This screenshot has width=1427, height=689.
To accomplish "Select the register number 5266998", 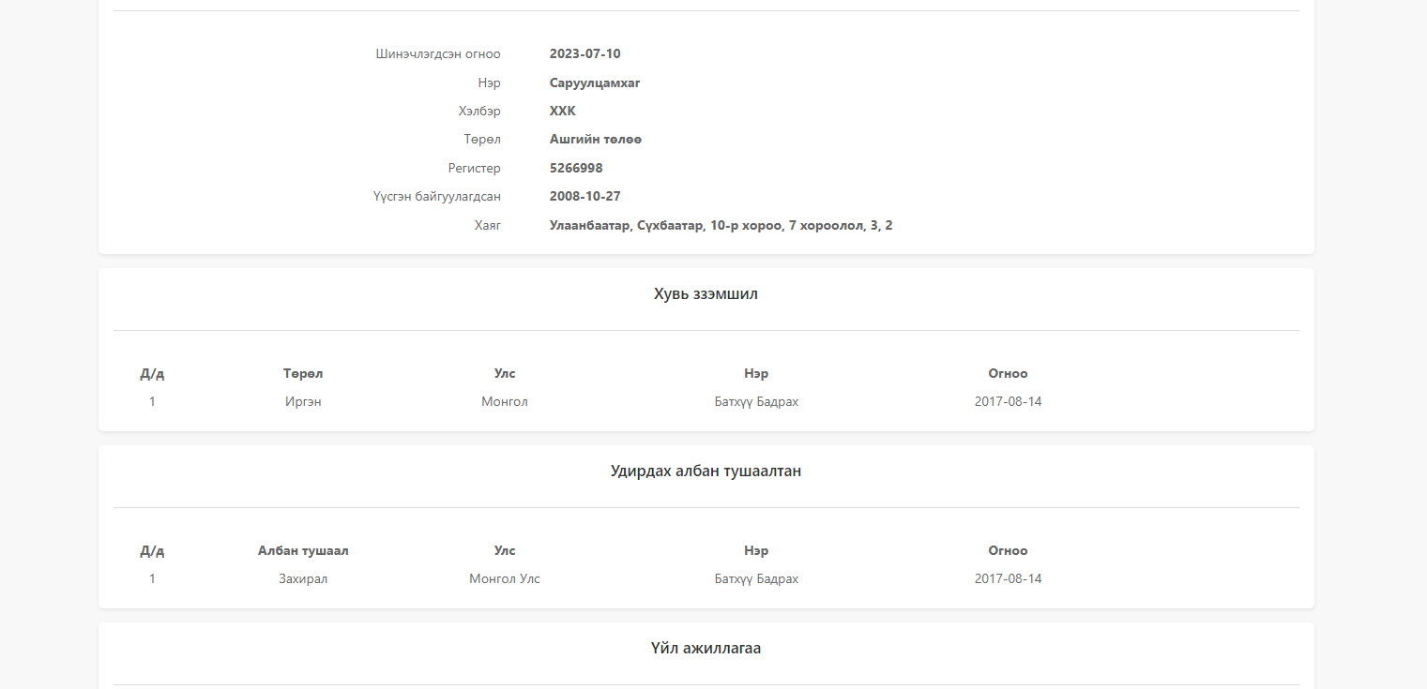I will coord(576,169).
